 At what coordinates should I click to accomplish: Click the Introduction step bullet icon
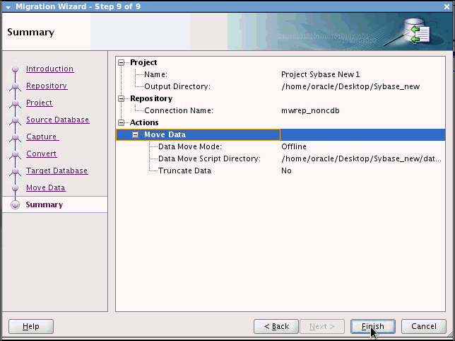pyautogui.click(x=15, y=69)
